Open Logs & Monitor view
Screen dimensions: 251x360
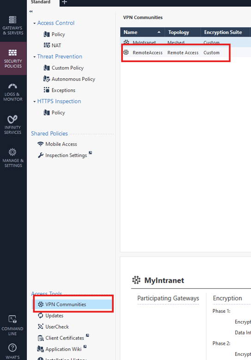click(13, 92)
